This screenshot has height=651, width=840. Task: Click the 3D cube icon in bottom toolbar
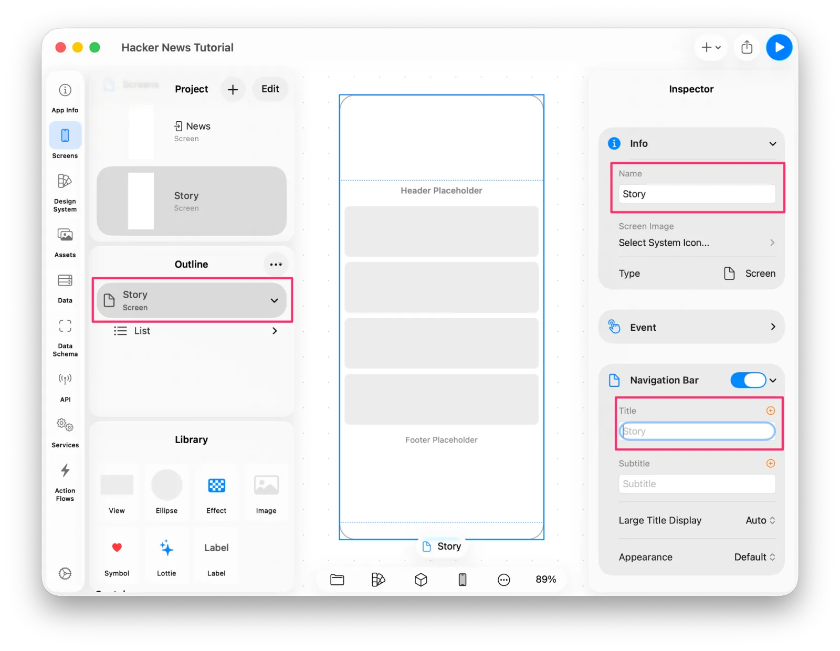click(421, 580)
